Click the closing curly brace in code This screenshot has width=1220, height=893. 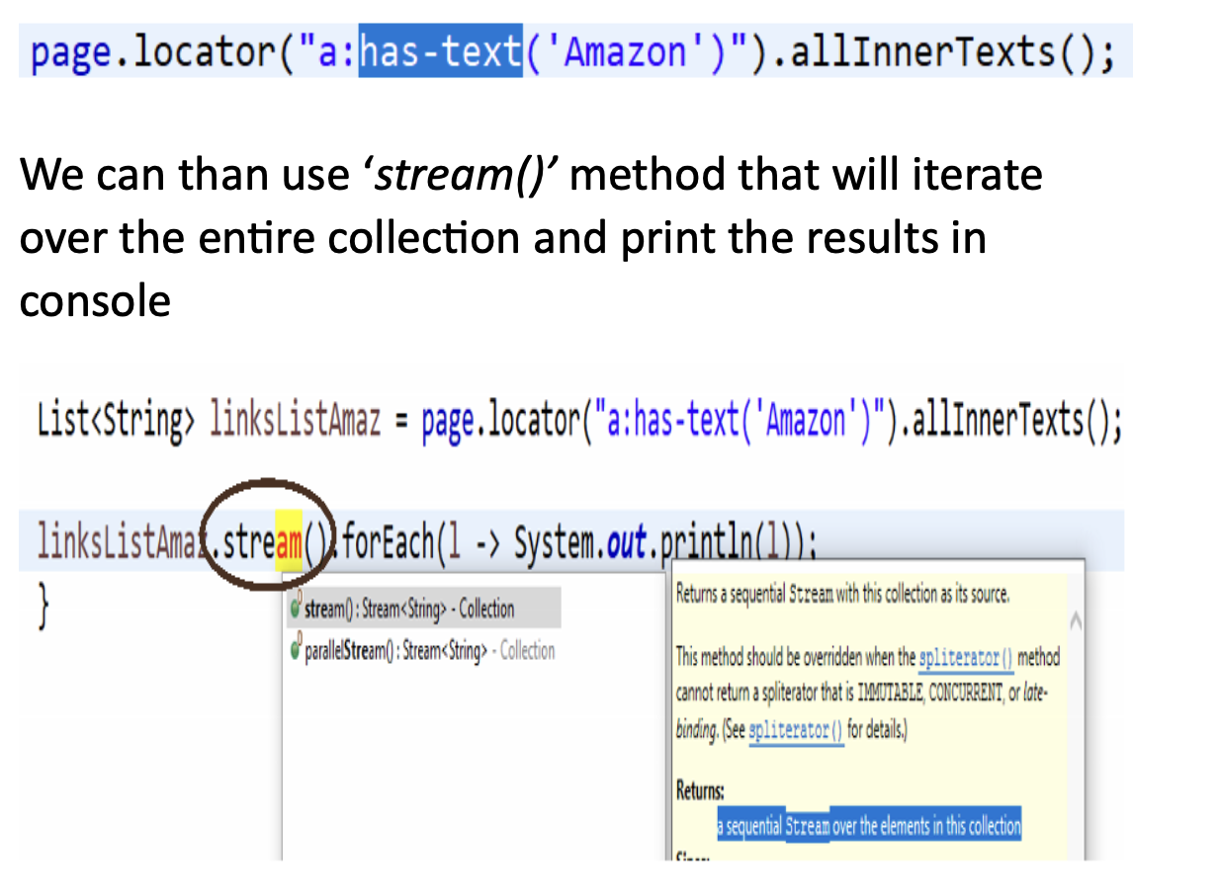[43, 600]
